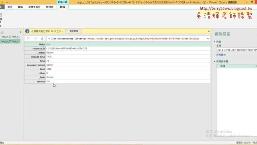Minimize the Power Query editor window
The height and width of the screenshot is (145, 257).
click(247, 2)
